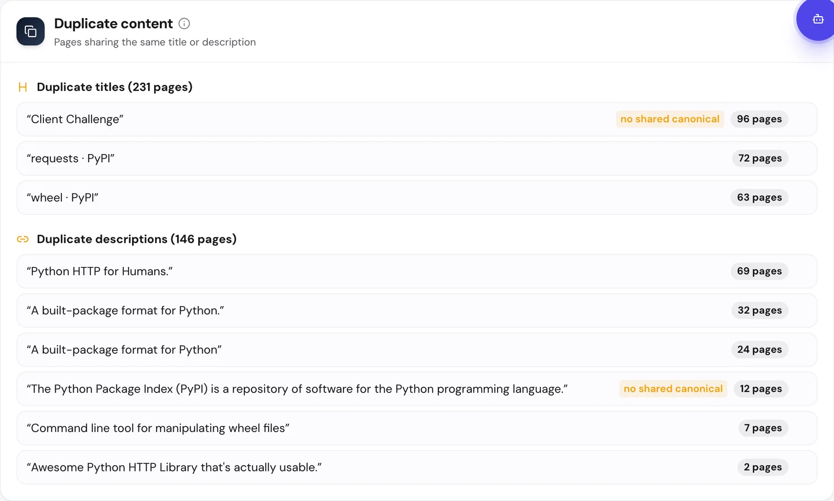The image size is (834, 501).
Task: Click the "63 pages" count badge
Action: [759, 198]
